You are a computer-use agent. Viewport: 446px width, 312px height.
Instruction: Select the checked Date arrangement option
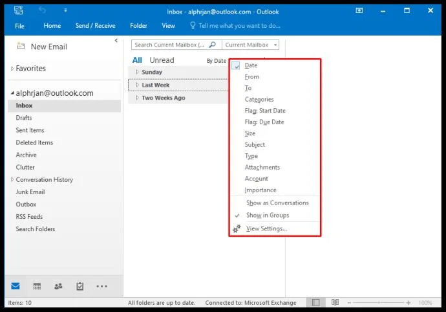tap(251, 65)
